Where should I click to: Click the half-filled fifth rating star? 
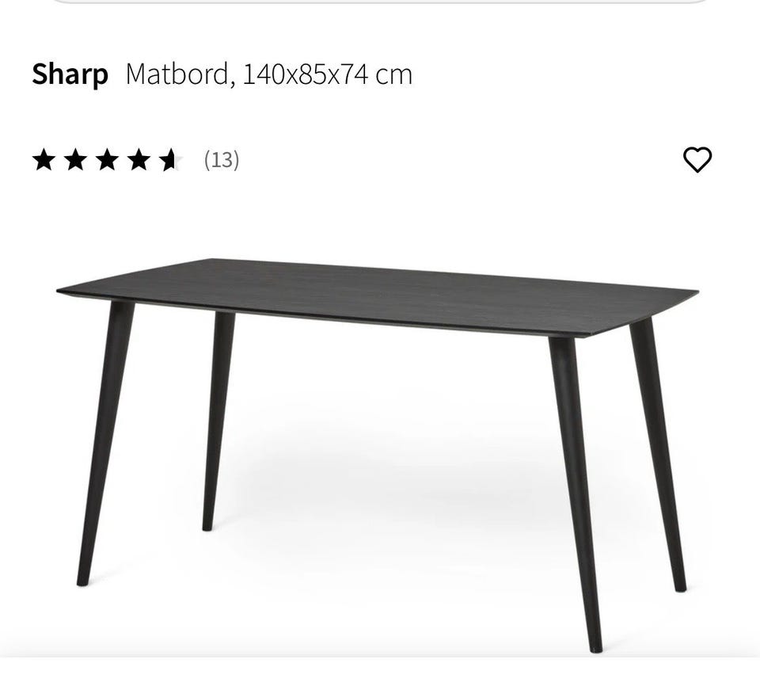point(171,159)
